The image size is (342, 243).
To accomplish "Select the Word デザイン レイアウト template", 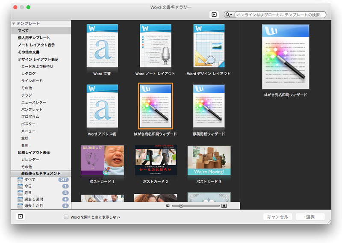I will 209,46.
